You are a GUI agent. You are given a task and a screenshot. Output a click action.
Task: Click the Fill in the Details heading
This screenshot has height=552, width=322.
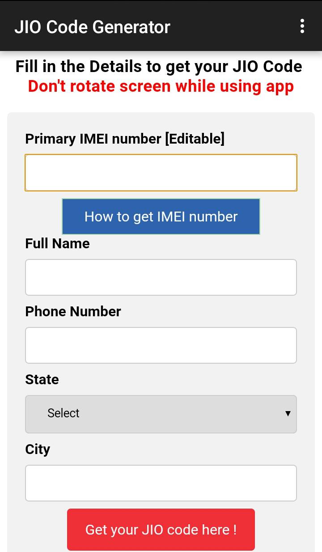click(159, 67)
